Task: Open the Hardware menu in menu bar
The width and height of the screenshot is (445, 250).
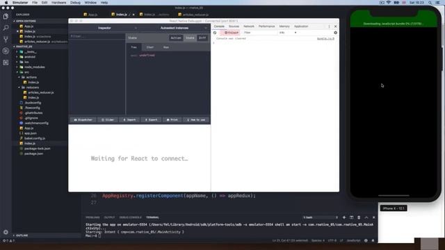Action: click(58, 3)
